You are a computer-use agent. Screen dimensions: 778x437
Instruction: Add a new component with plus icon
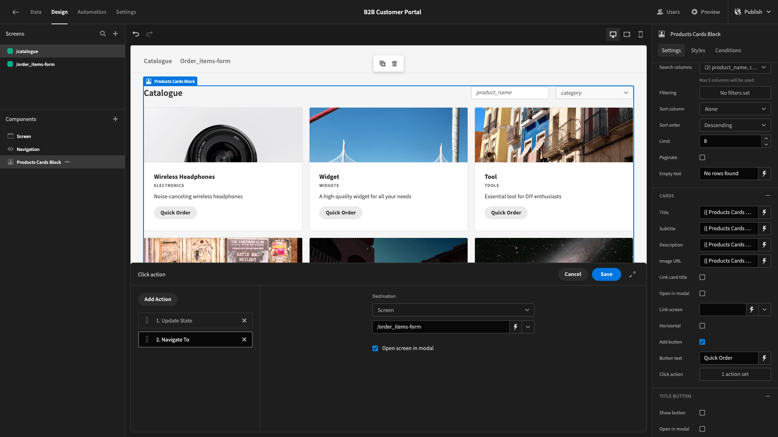[x=115, y=119]
